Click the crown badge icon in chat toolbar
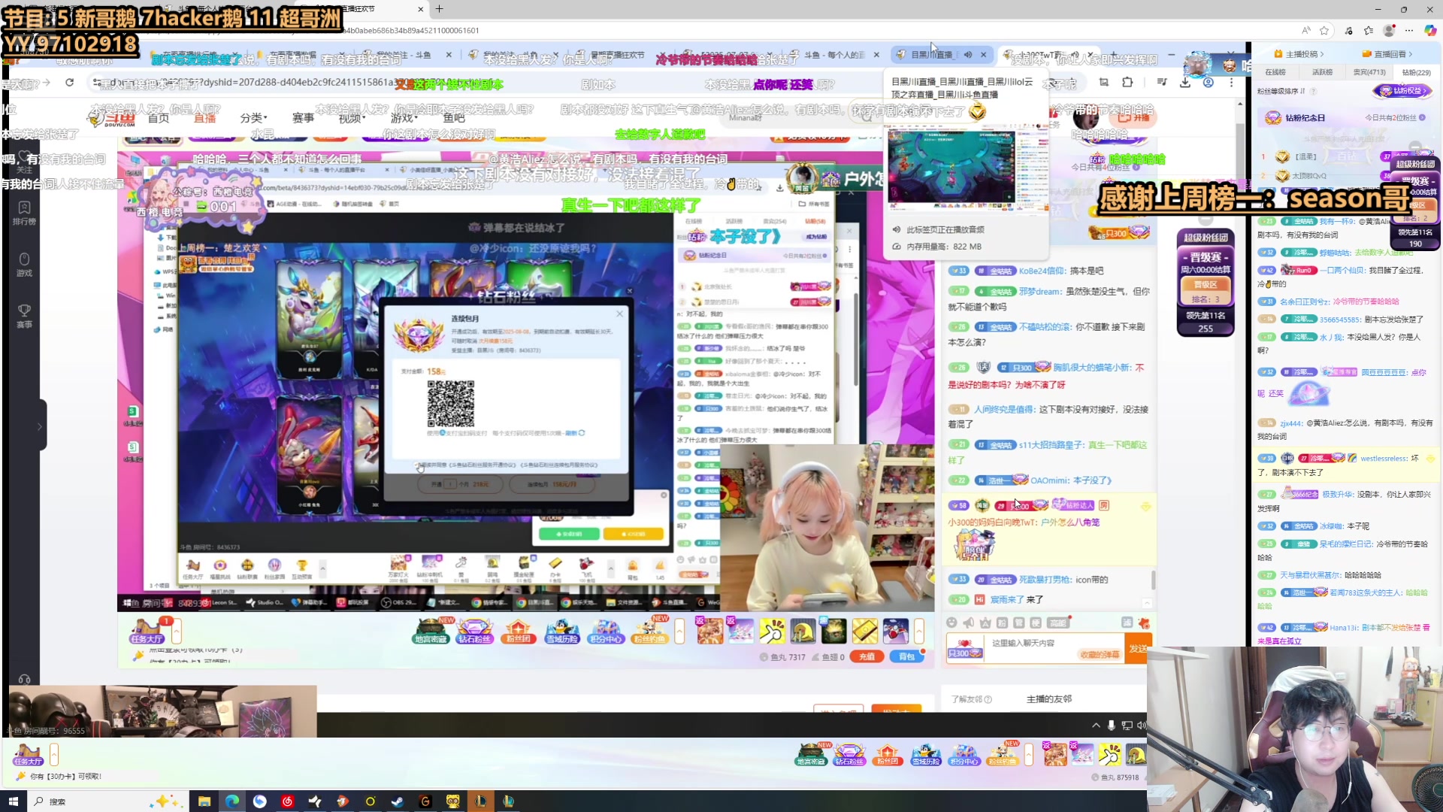The width and height of the screenshot is (1443, 812). (985, 623)
